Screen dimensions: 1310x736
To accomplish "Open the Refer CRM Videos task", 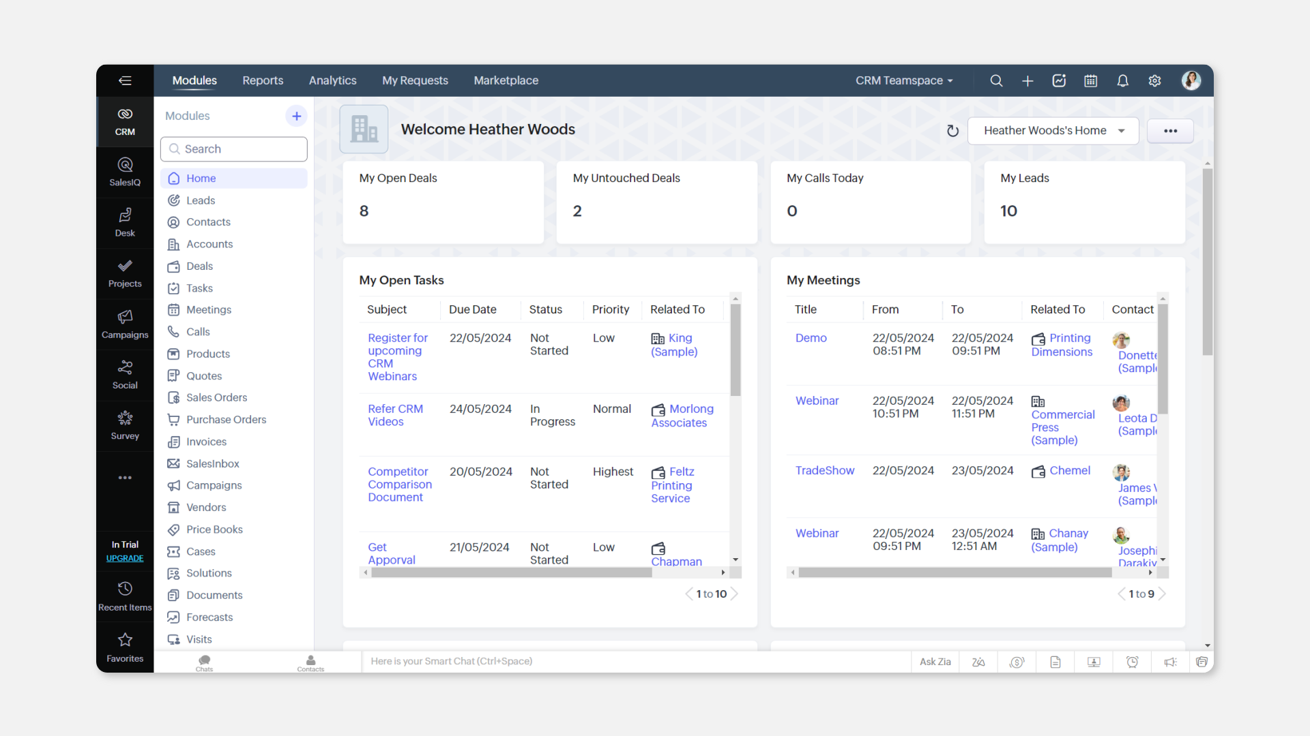I will click(395, 415).
